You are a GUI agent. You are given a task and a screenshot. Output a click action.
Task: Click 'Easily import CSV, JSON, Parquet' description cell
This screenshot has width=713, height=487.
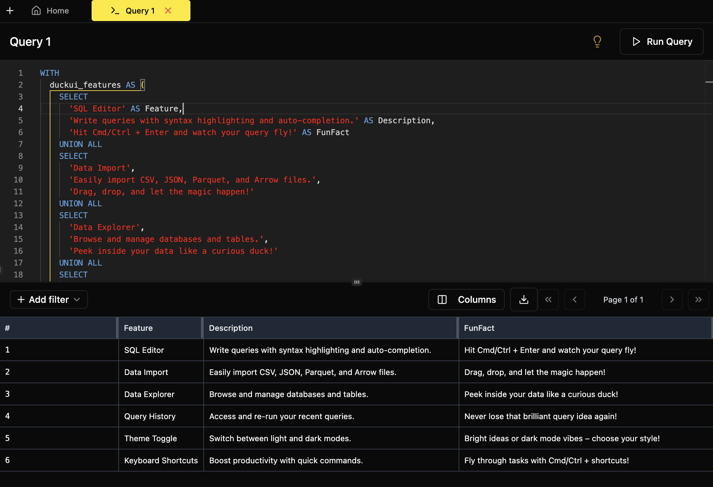[x=331, y=372]
